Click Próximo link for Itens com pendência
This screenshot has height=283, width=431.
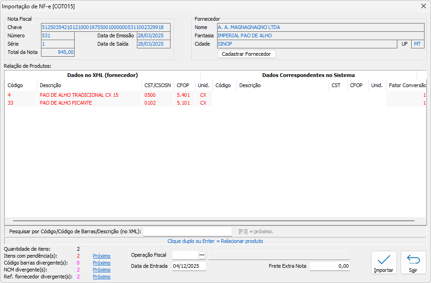coord(101,256)
